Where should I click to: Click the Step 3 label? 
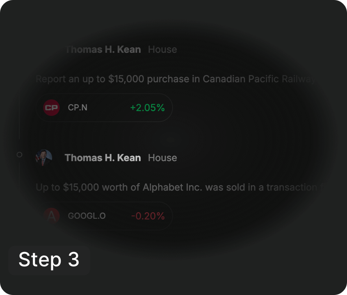click(49, 260)
